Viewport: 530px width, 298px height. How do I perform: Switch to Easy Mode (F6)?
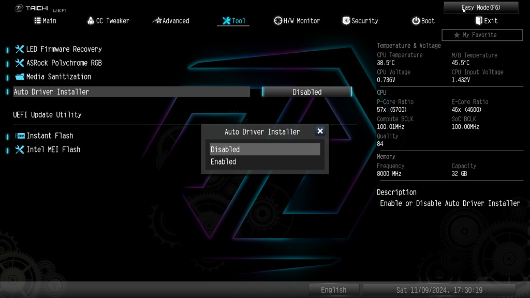pos(481,7)
